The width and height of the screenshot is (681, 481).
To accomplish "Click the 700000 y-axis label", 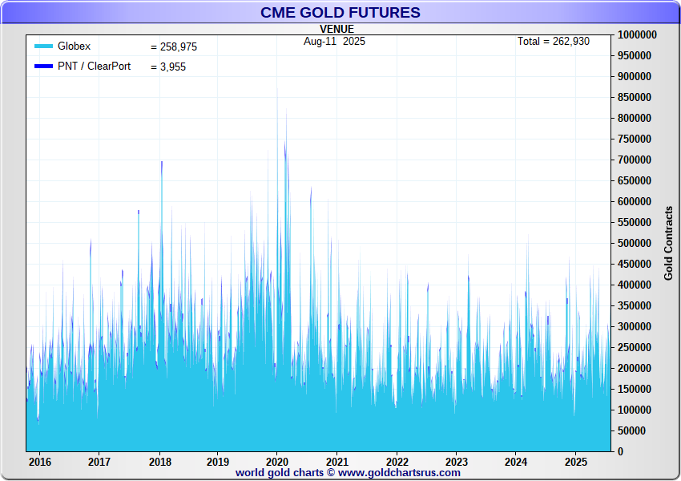I will click(635, 160).
